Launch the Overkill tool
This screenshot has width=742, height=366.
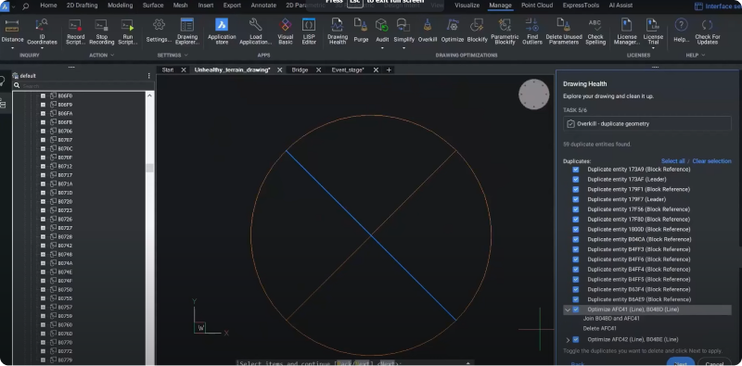tap(427, 26)
